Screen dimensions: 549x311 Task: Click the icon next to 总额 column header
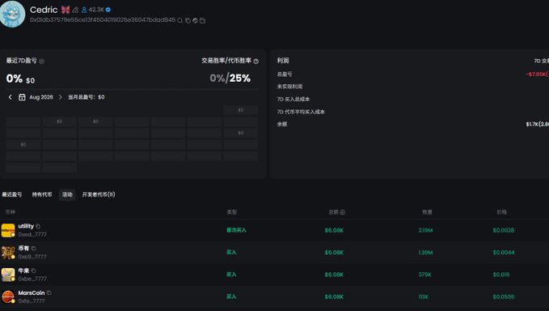pos(343,212)
